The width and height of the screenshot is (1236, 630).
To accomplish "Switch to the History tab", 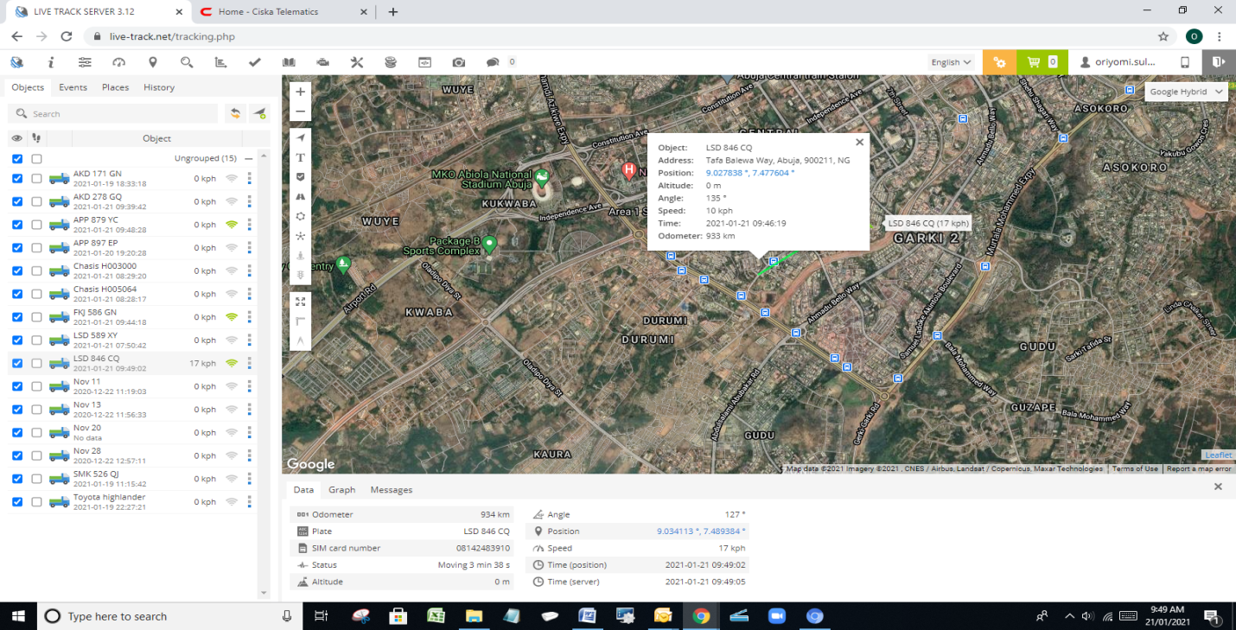I will click(x=159, y=87).
